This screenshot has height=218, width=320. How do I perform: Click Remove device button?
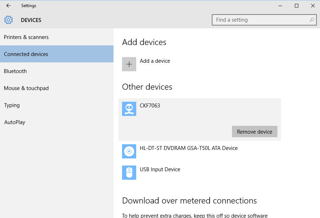click(254, 132)
